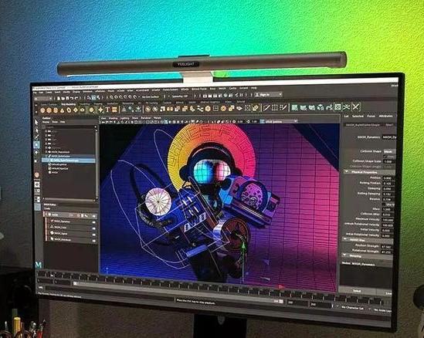Click the Save scene icon in status line

coord(68,98)
